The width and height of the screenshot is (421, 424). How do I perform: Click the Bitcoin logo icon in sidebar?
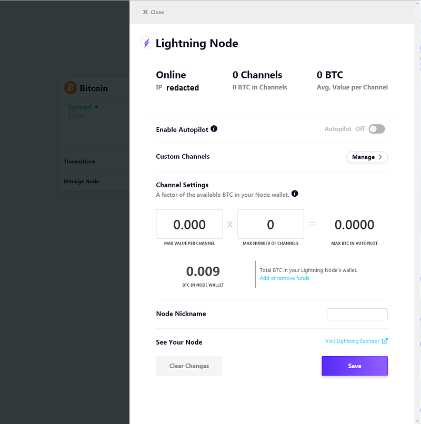(x=71, y=88)
